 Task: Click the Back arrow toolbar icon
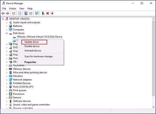(x=3, y=13)
